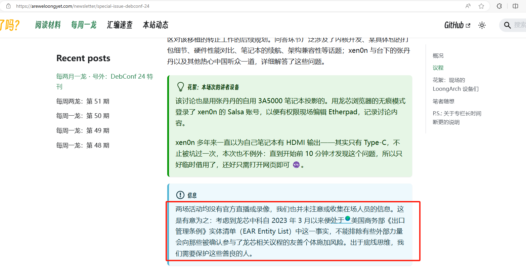Screen dimensions: 526x279
Task: Click the lightbulb icon in the 花絮 callout
Action: point(181,87)
